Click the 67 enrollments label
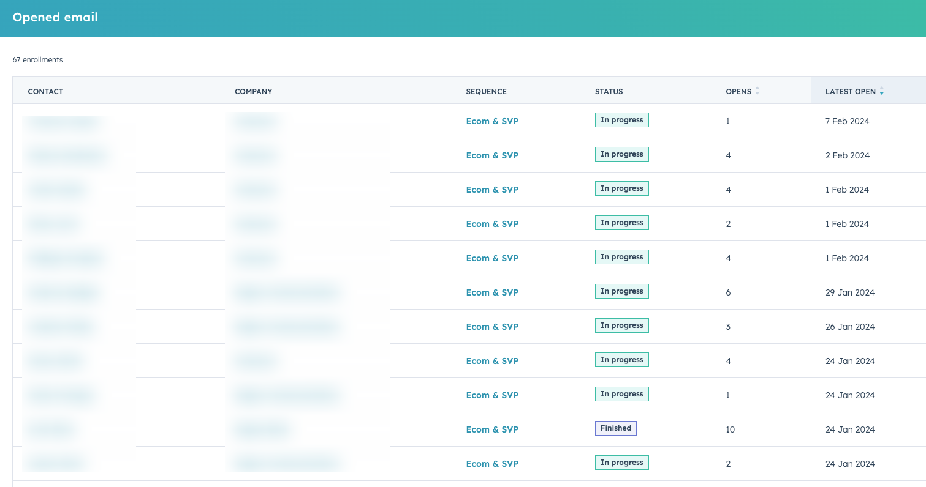The width and height of the screenshot is (926, 487). point(38,59)
